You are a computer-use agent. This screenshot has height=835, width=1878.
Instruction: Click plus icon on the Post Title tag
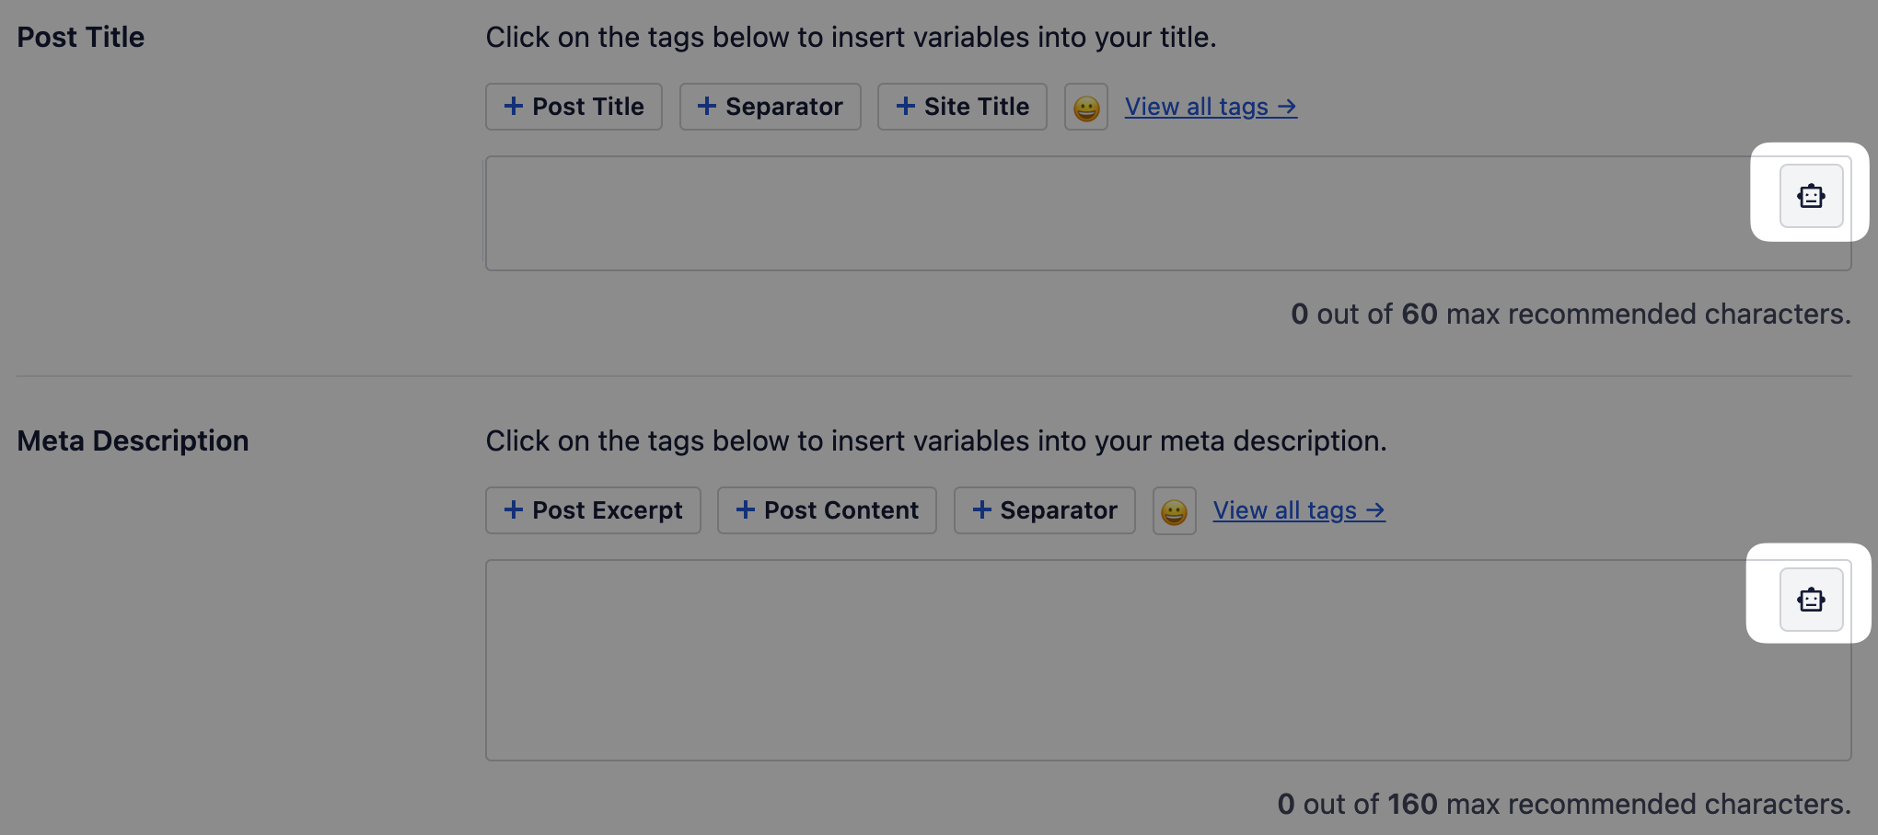pyautogui.click(x=514, y=107)
